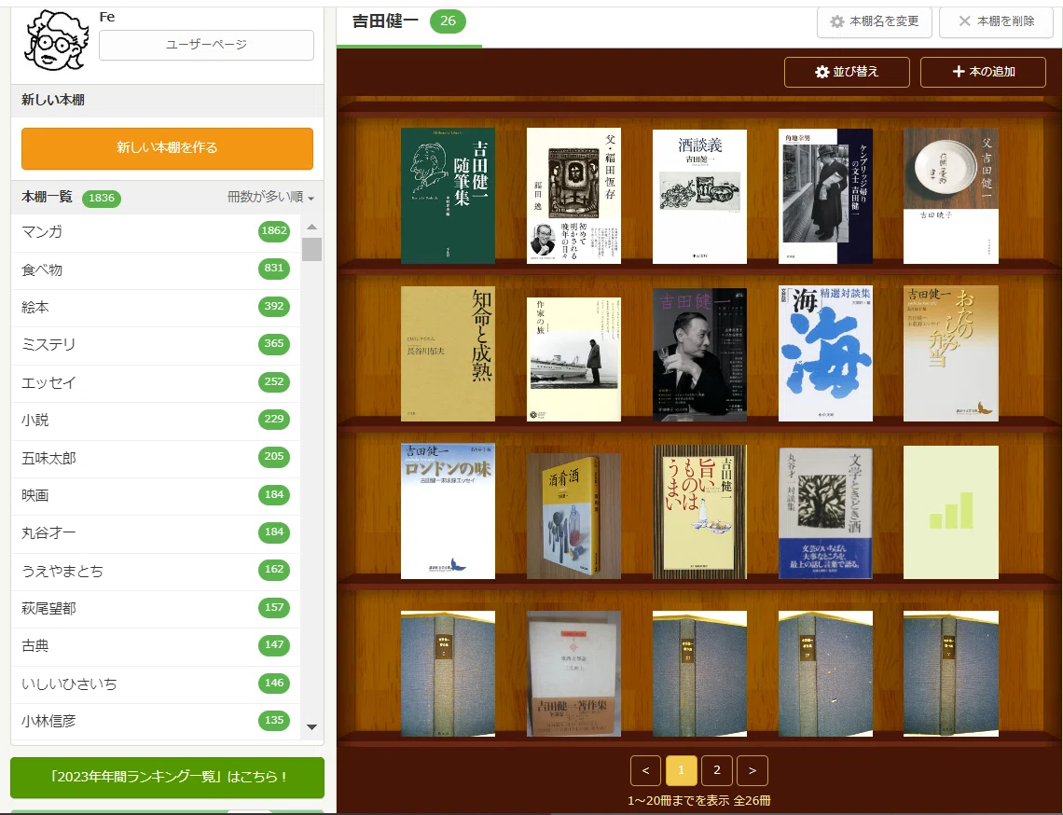Image resolution: width=1063 pixels, height=815 pixels.
Task: Open the ユーザーページ button
Action: point(206,45)
